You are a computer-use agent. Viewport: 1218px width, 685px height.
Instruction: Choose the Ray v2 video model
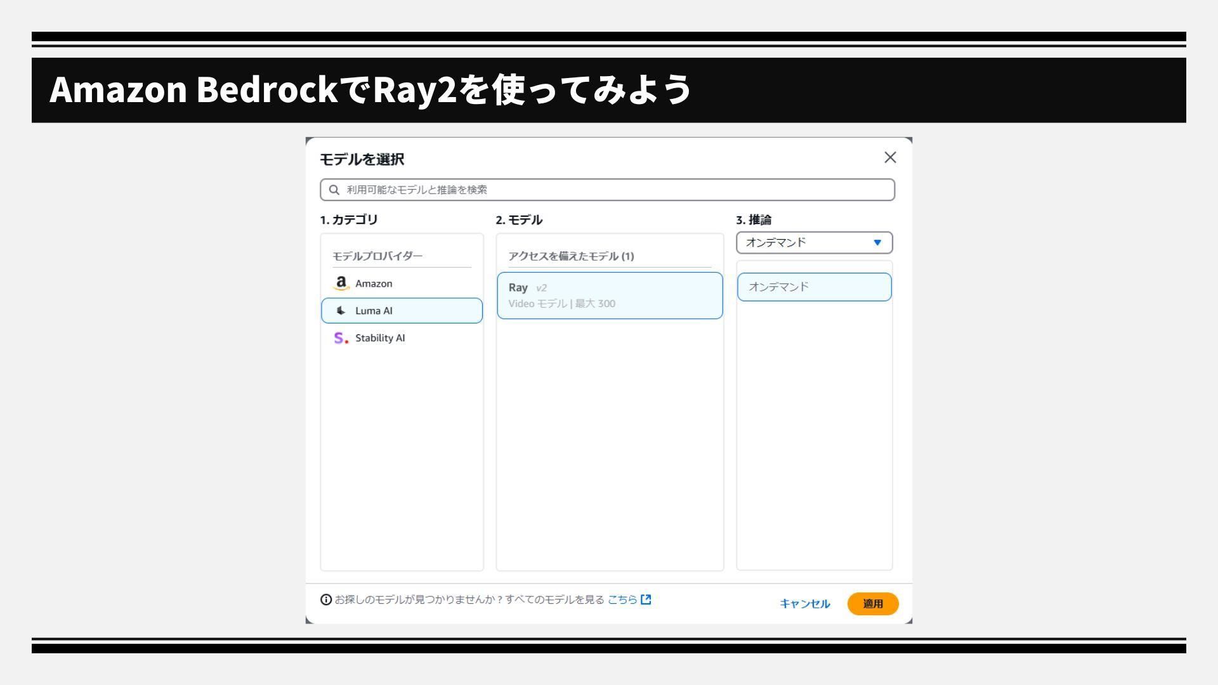[610, 296]
